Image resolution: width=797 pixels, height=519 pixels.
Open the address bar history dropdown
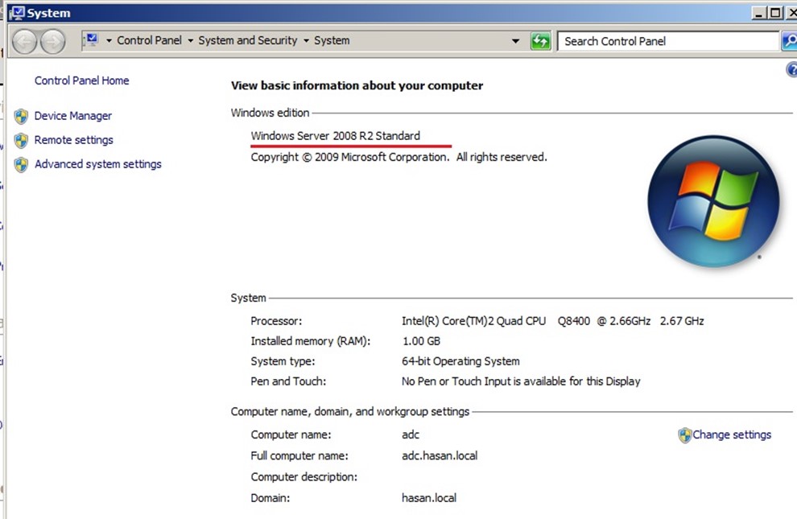[515, 40]
